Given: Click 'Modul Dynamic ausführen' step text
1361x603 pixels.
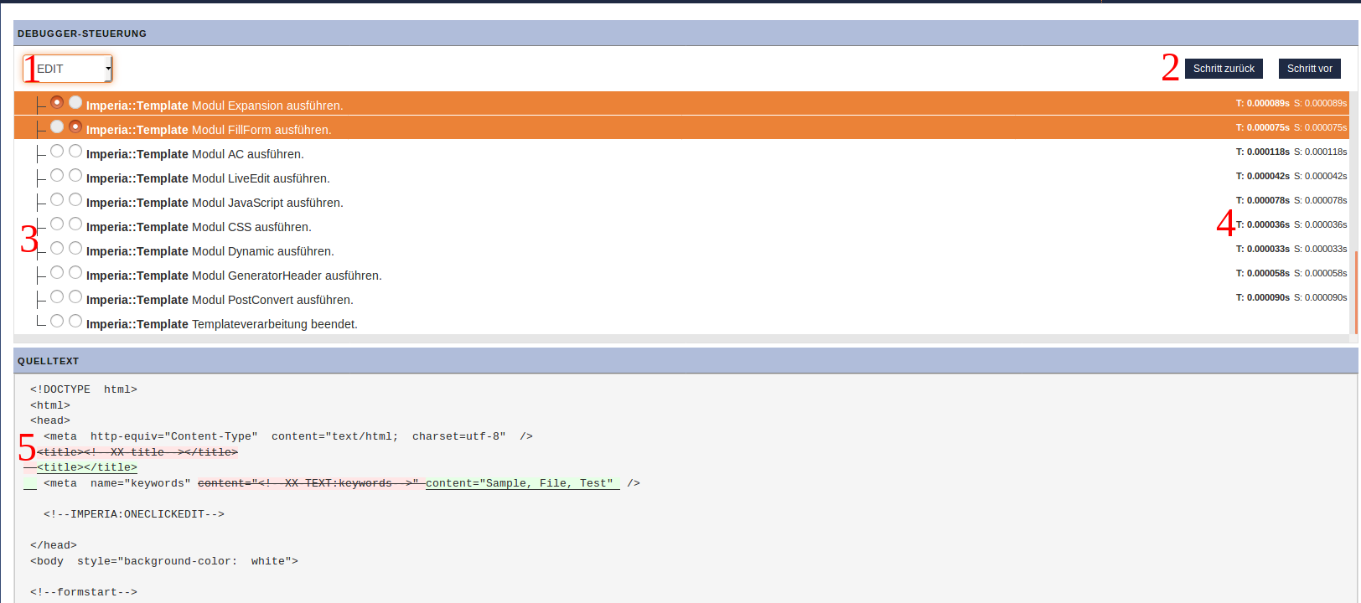Looking at the screenshot, I should pos(263,251).
